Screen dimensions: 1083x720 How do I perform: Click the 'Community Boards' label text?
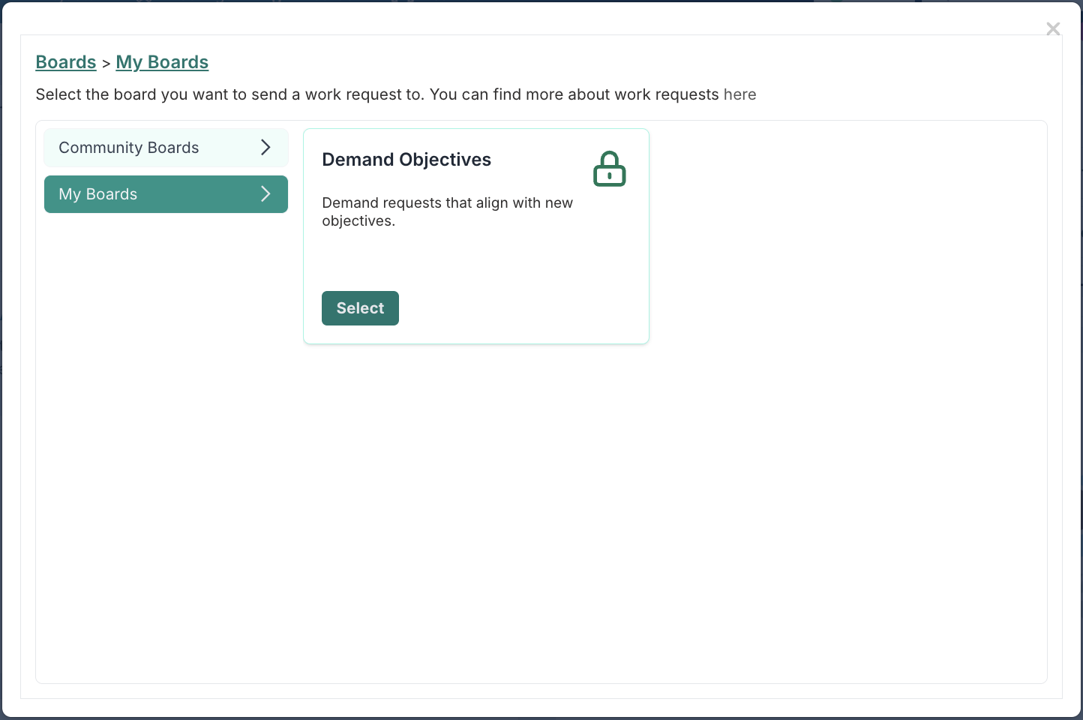(x=129, y=148)
